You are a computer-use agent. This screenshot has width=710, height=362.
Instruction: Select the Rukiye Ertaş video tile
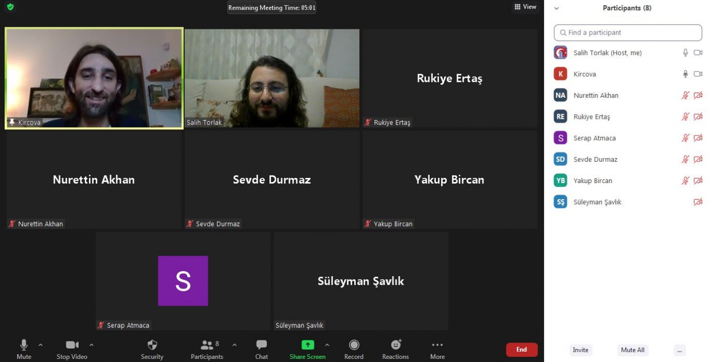(450, 78)
